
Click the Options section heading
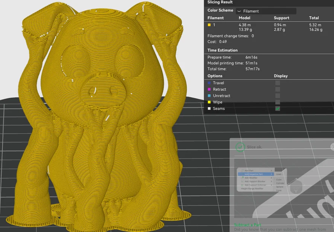click(x=215, y=76)
